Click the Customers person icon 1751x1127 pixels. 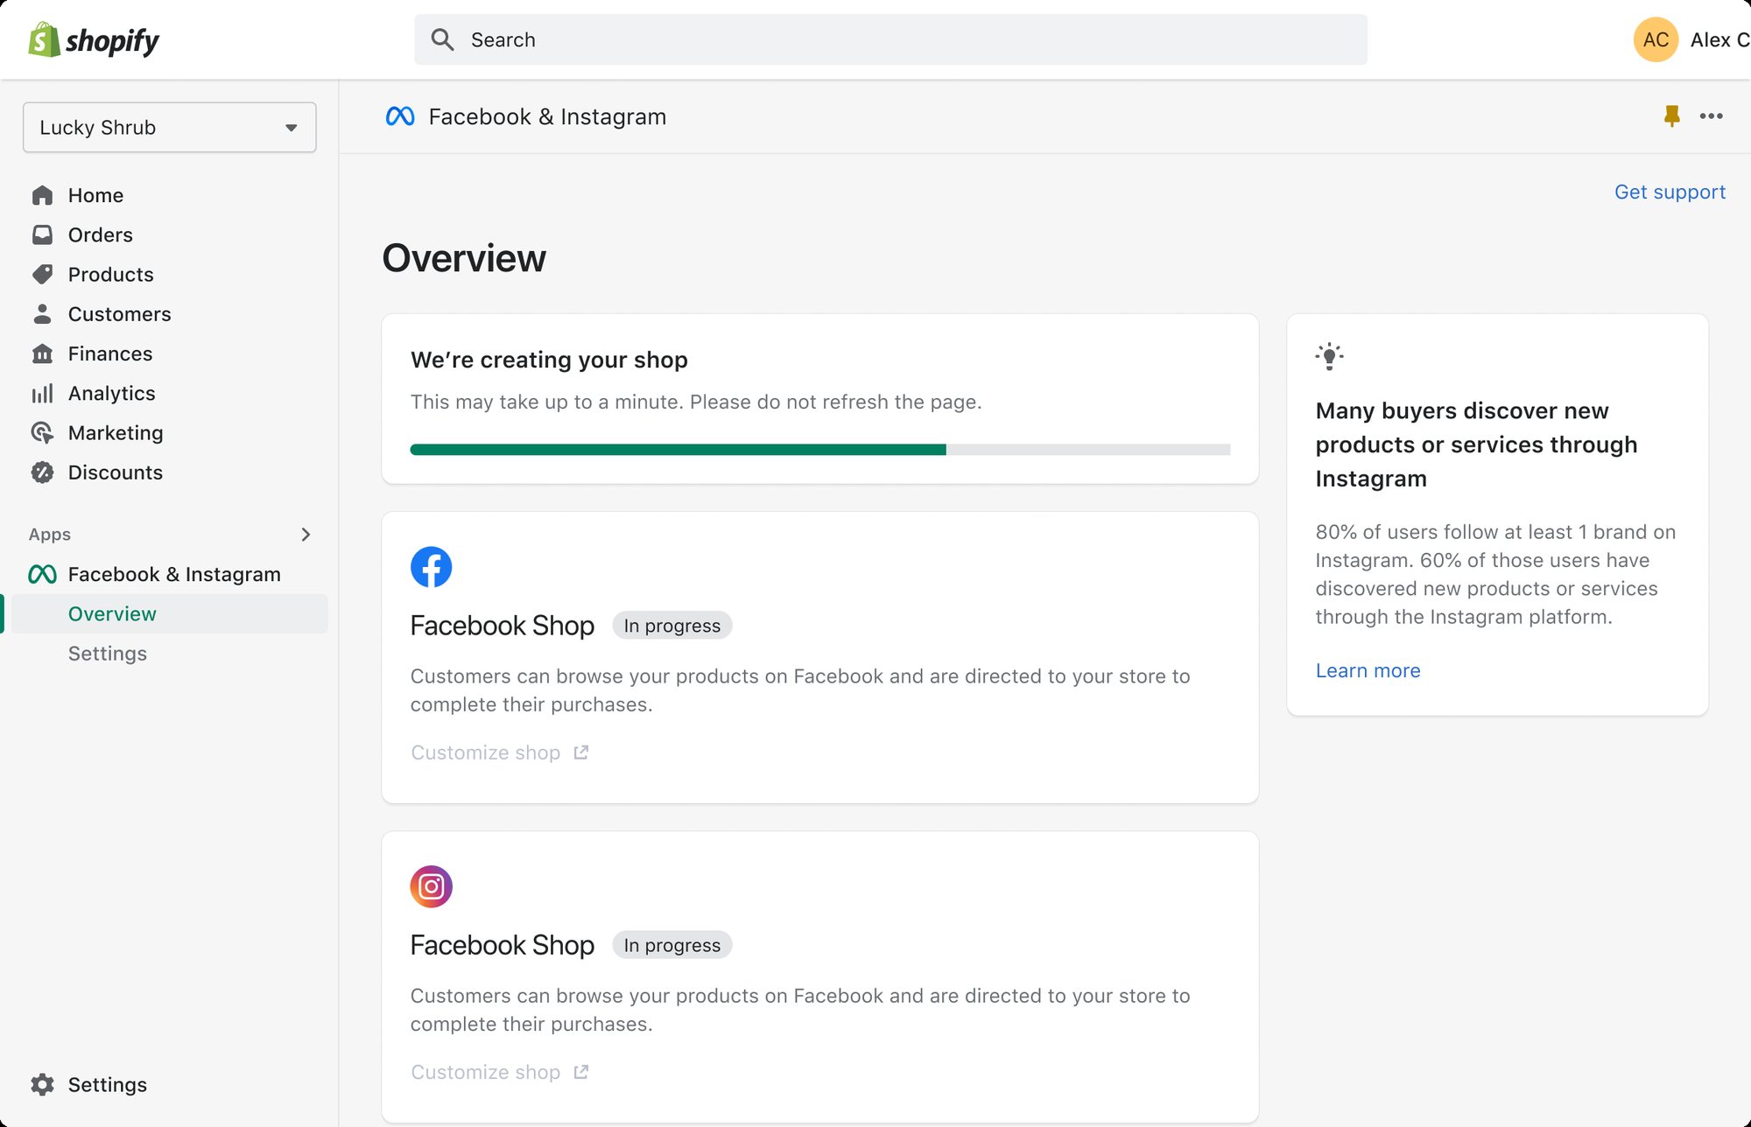(42, 313)
